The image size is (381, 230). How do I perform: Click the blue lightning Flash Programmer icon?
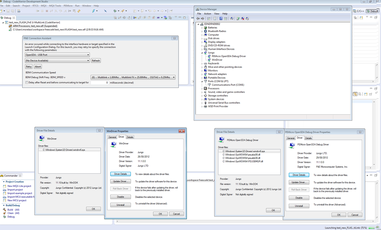[93, 11]
